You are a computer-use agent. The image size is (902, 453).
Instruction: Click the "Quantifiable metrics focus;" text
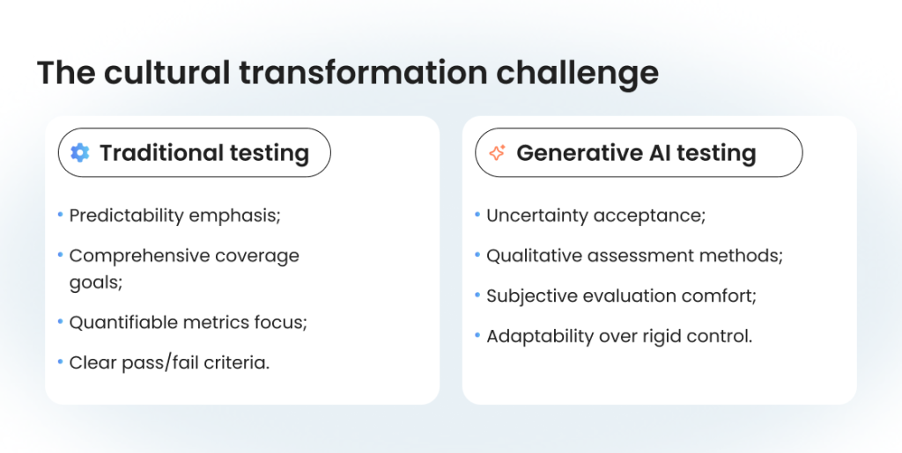point(188,322)
